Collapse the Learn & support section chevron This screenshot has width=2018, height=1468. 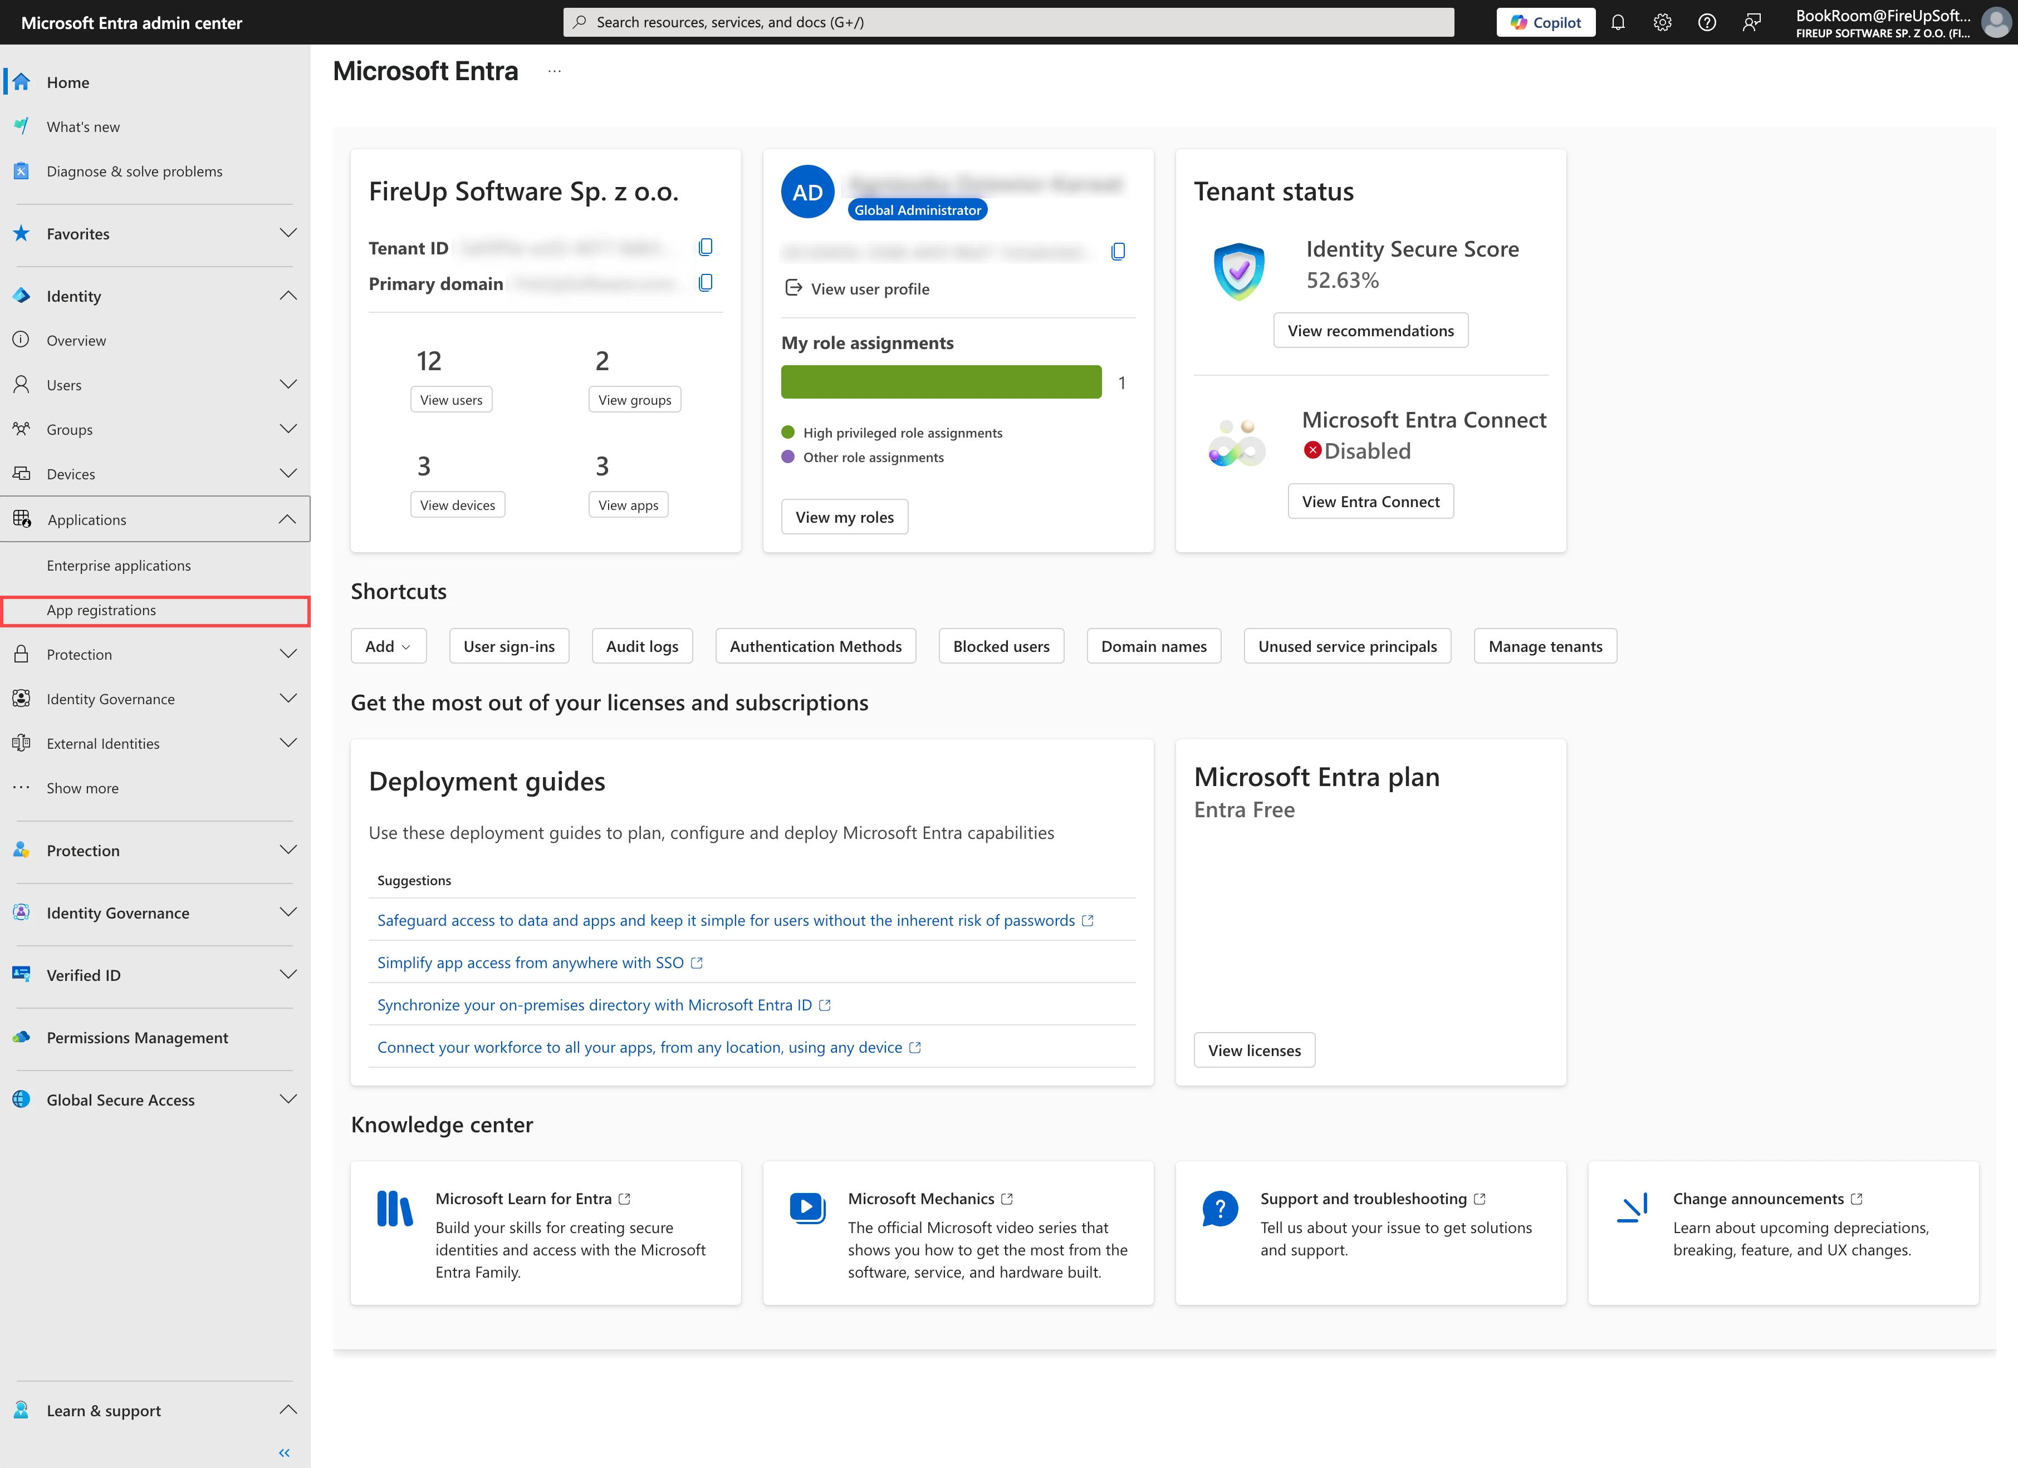coord(288,1410)
